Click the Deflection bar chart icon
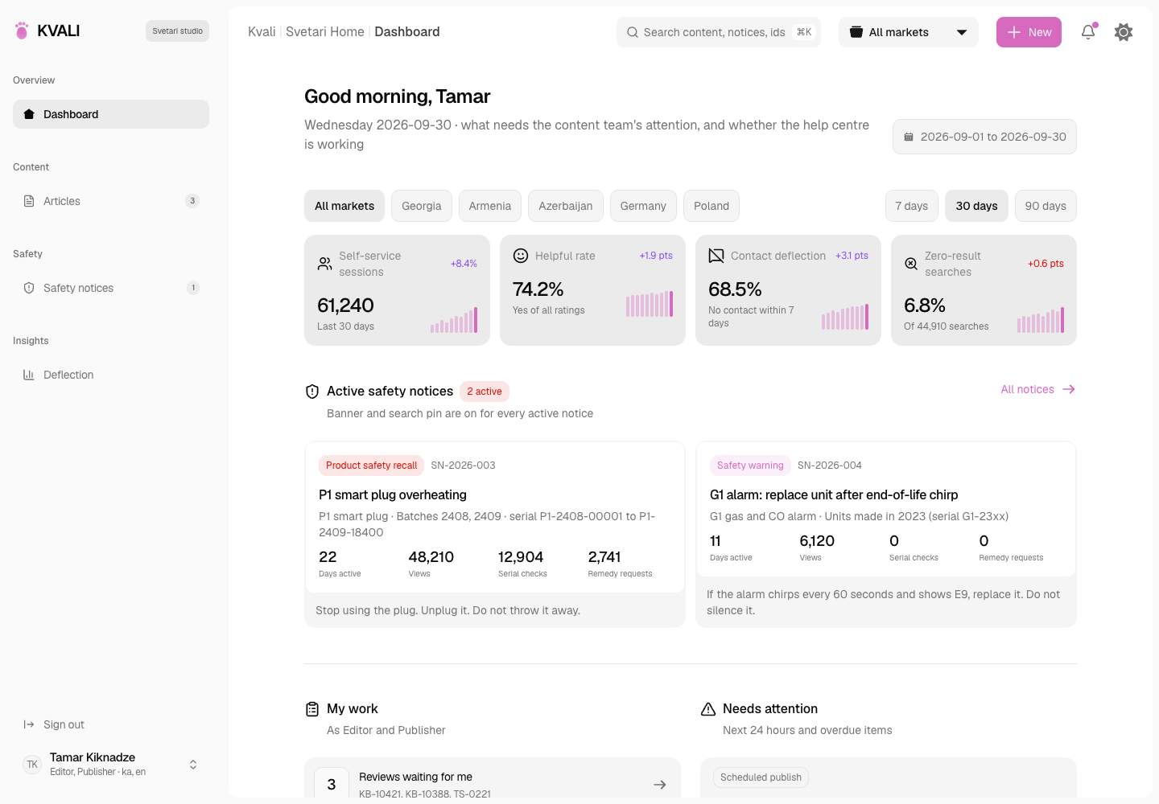This screenshot has height=804, width=1159. click(x=29, y=375)
